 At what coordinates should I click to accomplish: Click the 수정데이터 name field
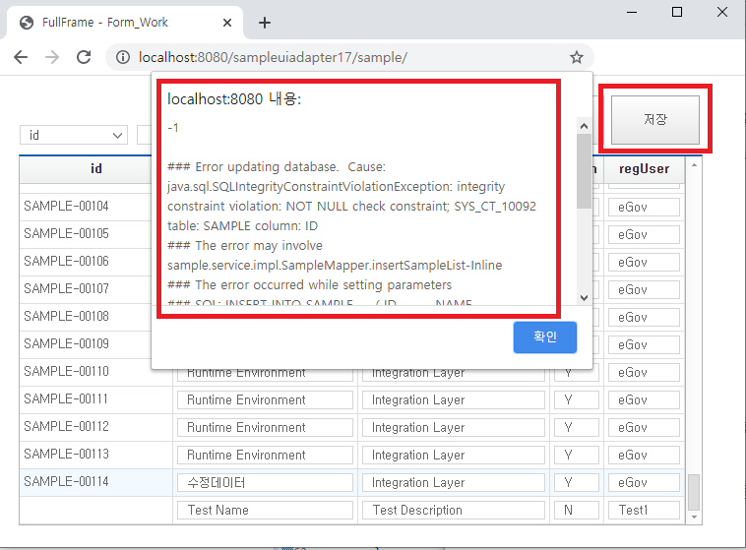click(x=265, y=482)
